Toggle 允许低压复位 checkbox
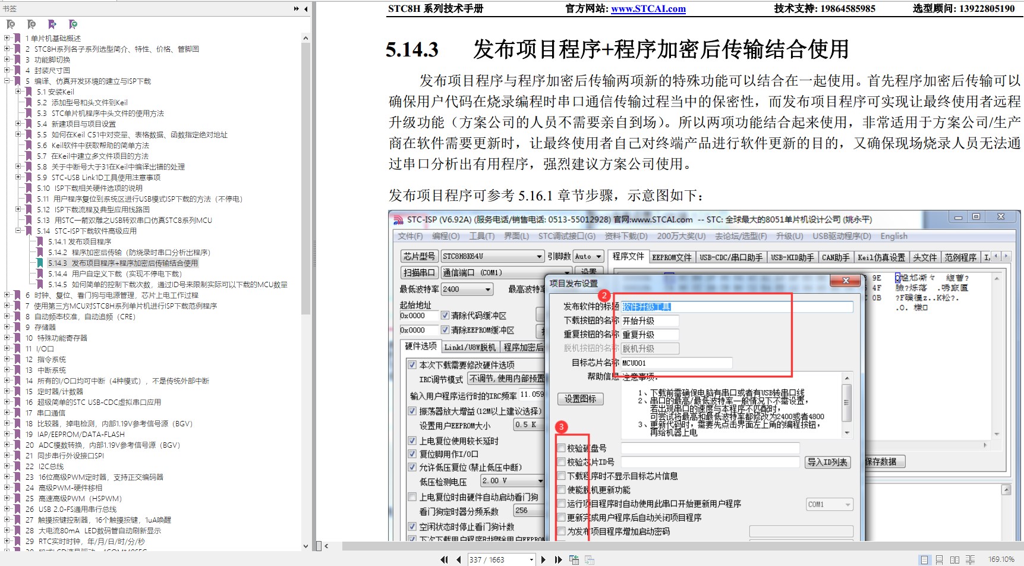 [412, 467]
